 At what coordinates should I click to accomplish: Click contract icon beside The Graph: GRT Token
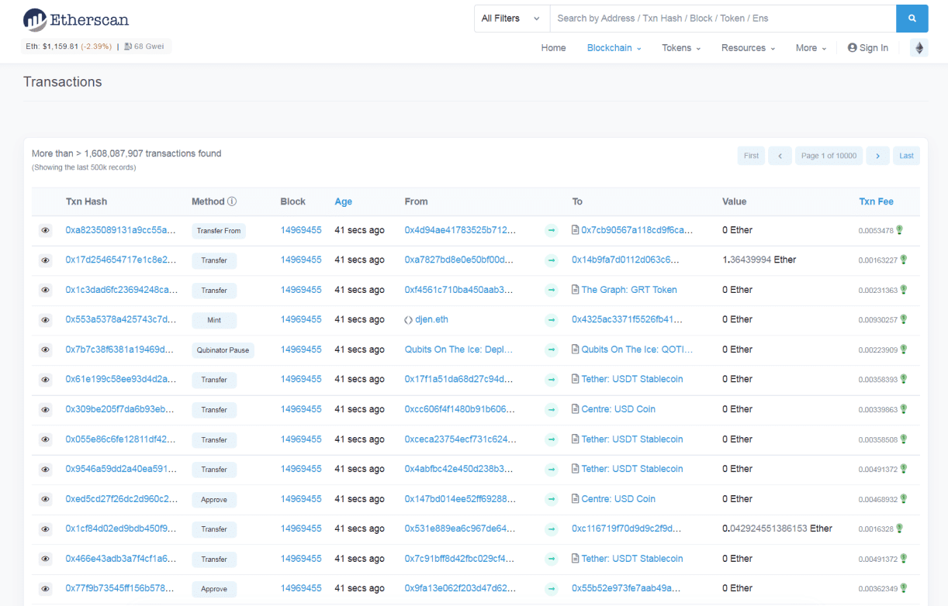coord(576,290)
